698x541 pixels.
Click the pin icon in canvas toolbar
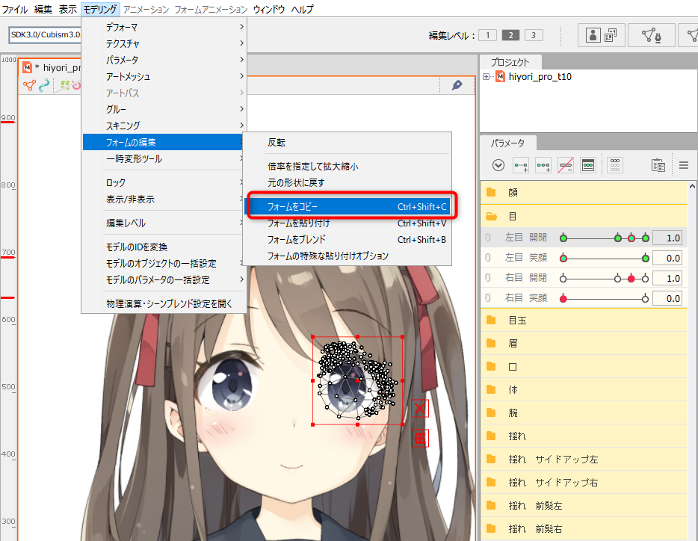coord(457,85)
